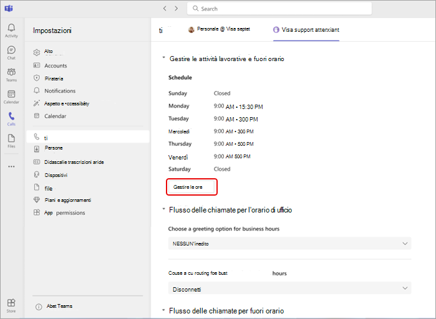Select the 'ti' calls settings entry
This screenshot has width=436, height=319.
tap(88, 137)
